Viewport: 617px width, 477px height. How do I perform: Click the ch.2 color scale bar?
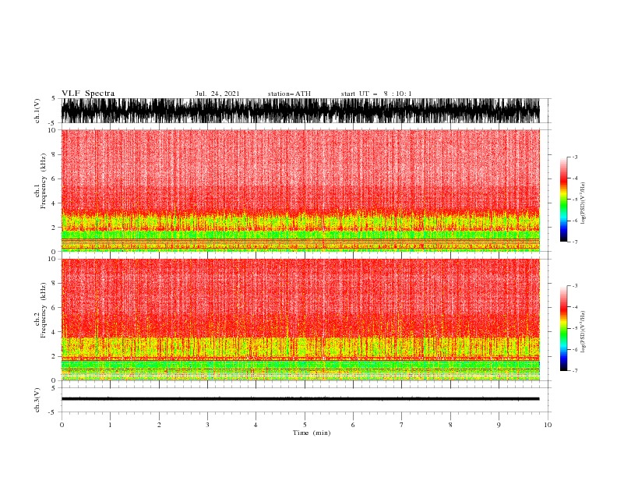point(563,328)
